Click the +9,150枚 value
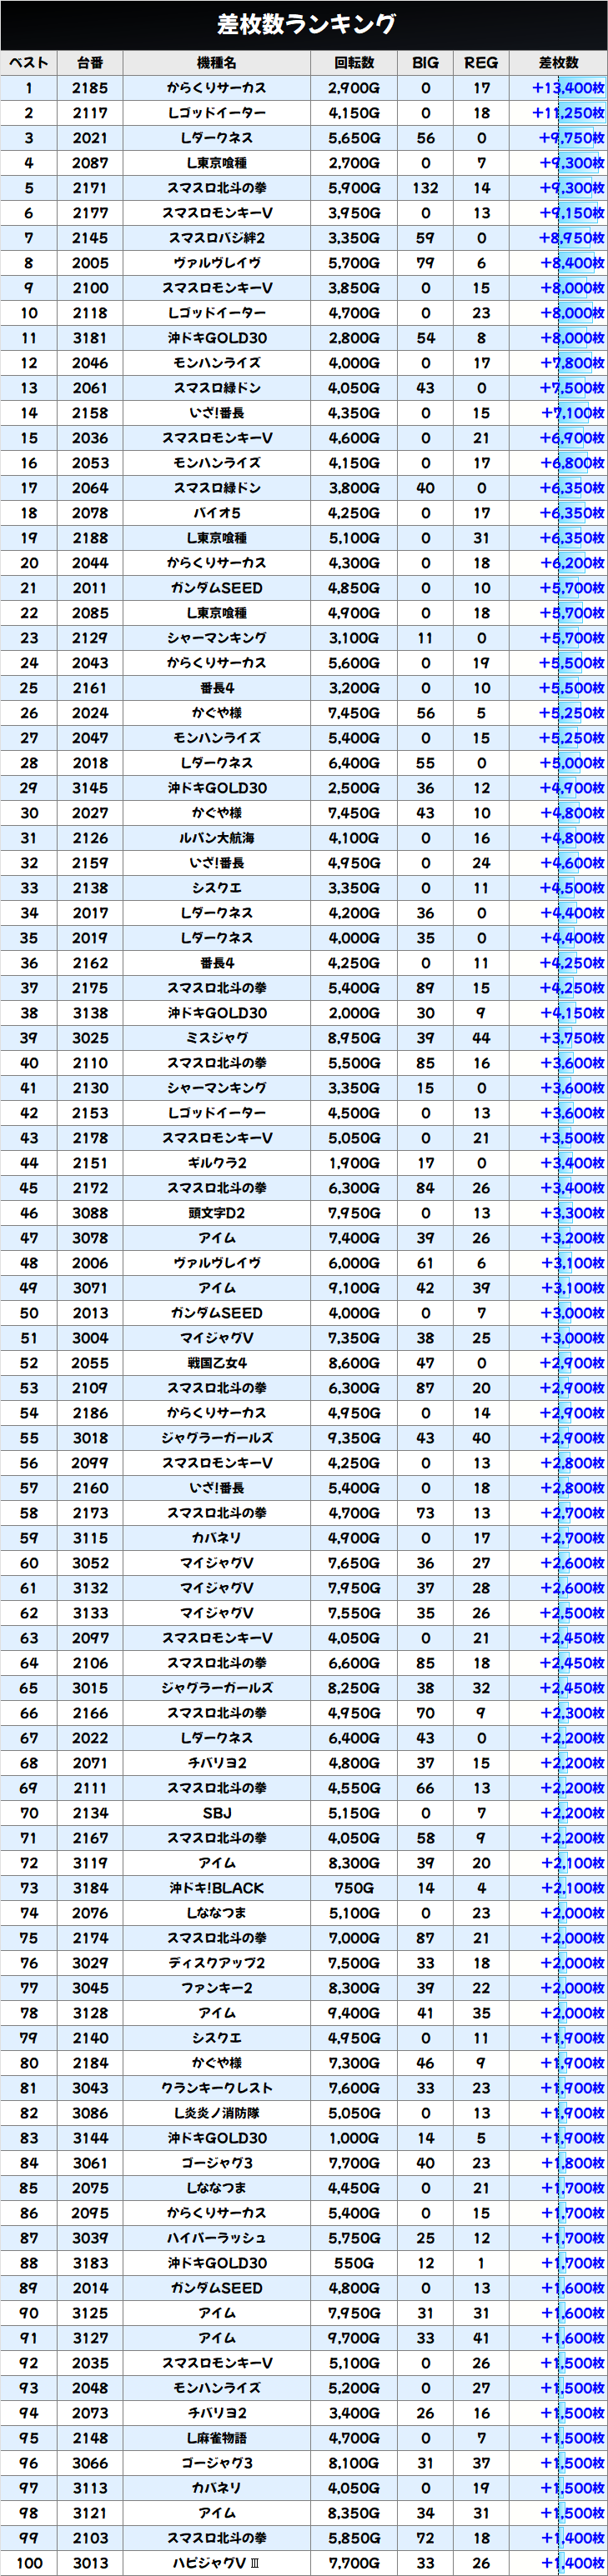Screen dimensions: 608x2576 pyautogui.click(x=572, y=213)
